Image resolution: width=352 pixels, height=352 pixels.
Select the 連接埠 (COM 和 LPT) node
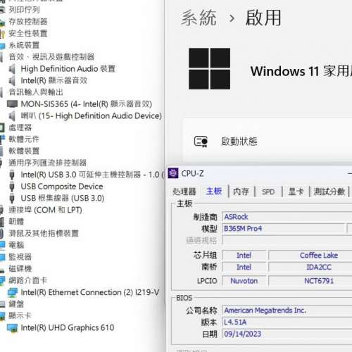click(45, 210)
